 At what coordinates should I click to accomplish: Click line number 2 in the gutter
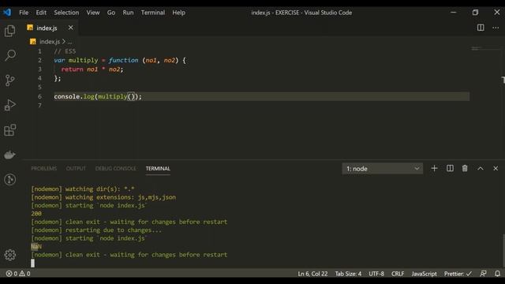click(x=39, y=60)
